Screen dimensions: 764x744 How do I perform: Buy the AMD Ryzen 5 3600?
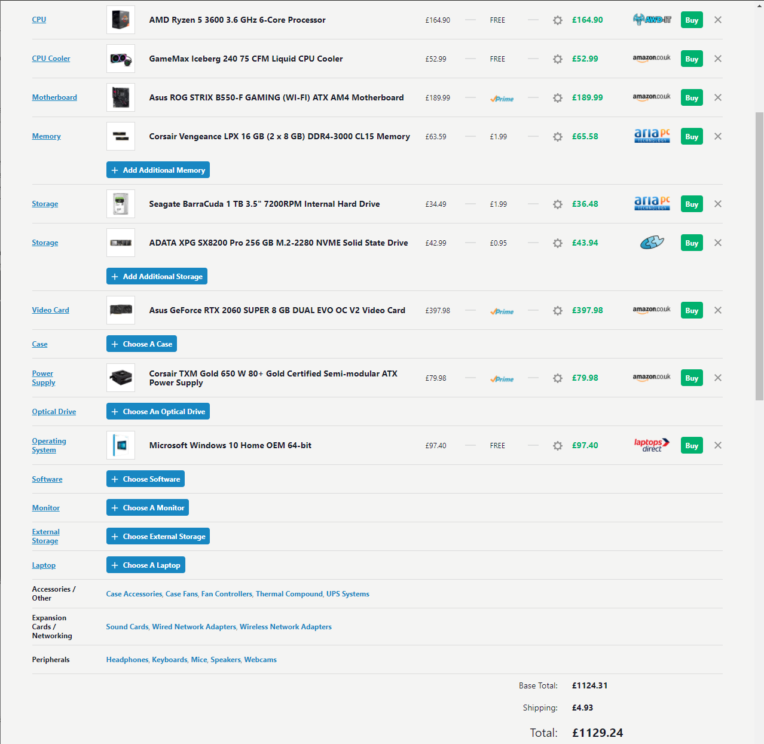point(692,20)
